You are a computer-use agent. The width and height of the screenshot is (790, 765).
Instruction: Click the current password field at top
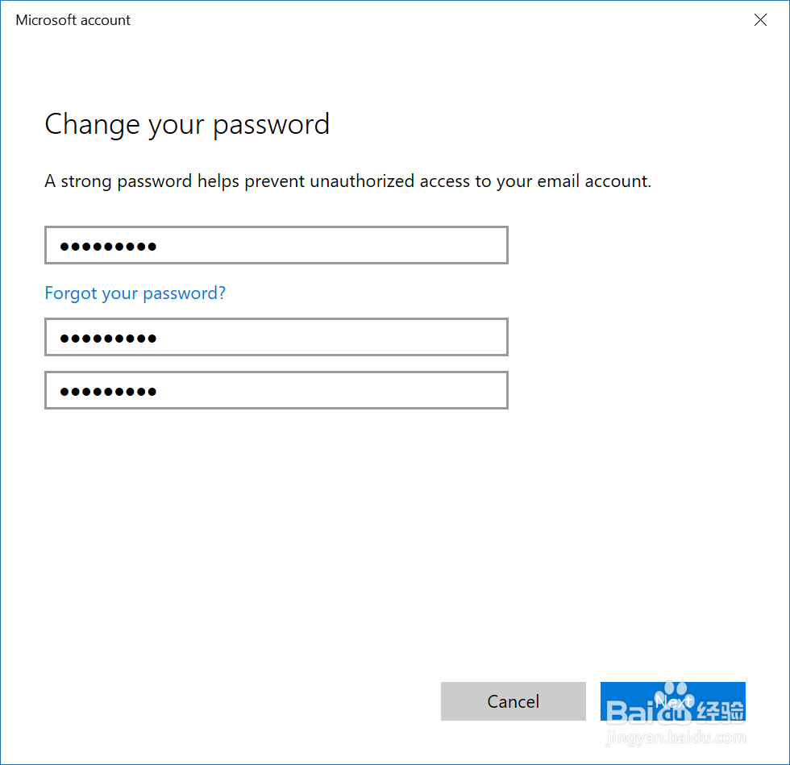pyautogui.click(x=276, y=245)
